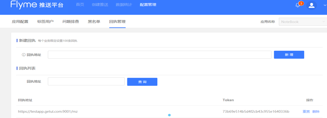
Task: Click the 回执地址 table column header
Action: pyautogui.click(x=25, y=100)
